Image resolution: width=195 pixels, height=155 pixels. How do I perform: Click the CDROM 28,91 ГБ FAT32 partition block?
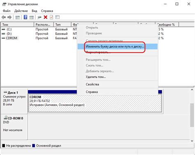pos(95,103)
